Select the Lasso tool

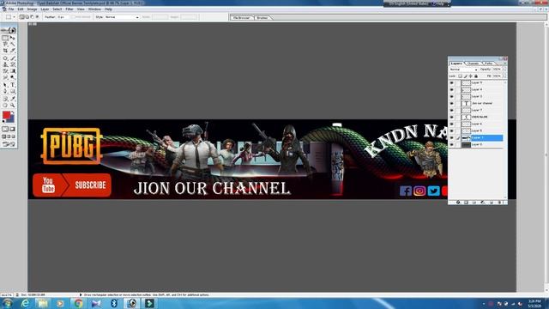click(x=5, y=45)
